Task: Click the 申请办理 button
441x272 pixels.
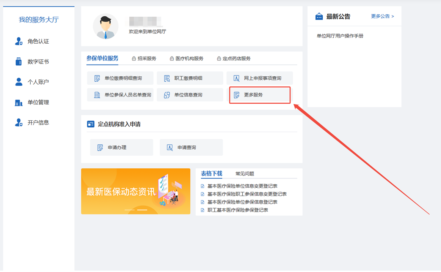Action: pos(121,147)
